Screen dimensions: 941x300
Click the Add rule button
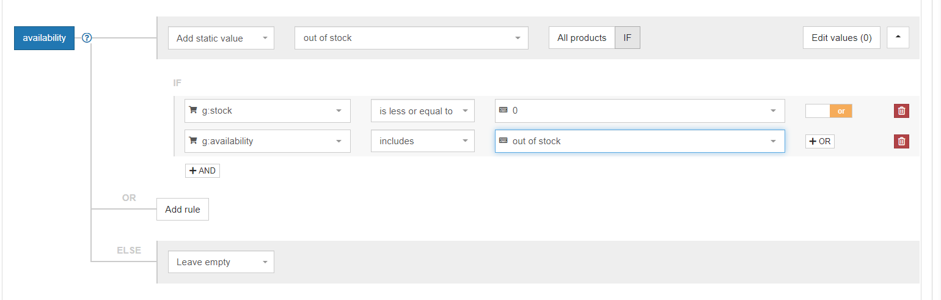click(x=183, y=210)
